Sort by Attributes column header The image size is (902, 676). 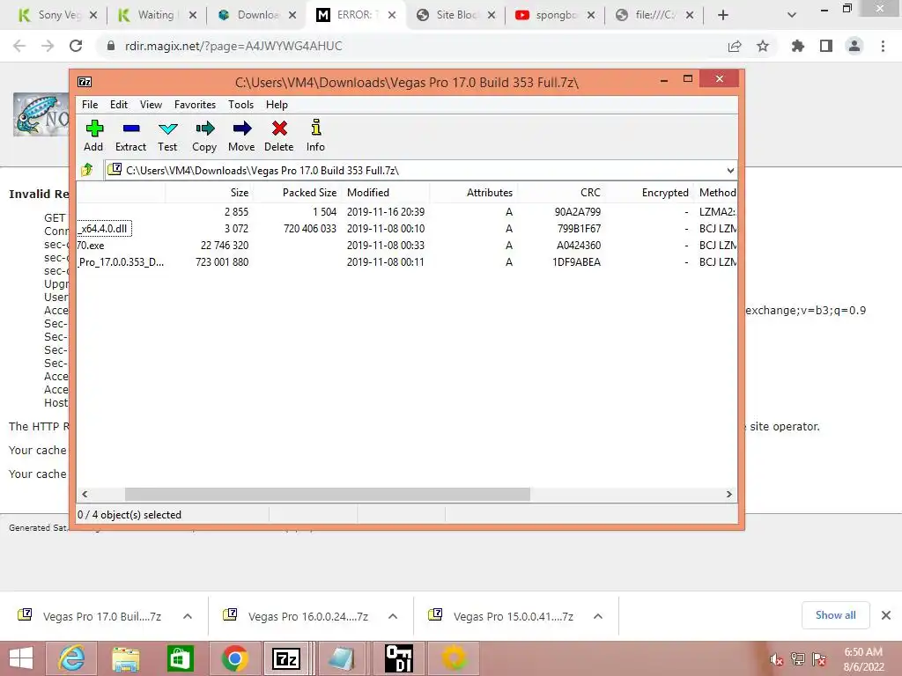(x=473, y=193)
